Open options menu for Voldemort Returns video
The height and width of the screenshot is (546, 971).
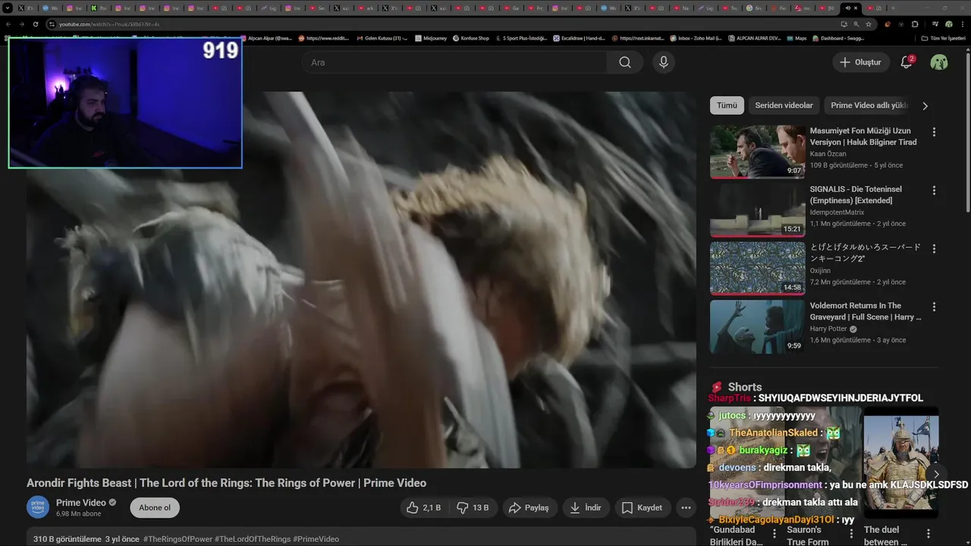click(x=934, y=307)
